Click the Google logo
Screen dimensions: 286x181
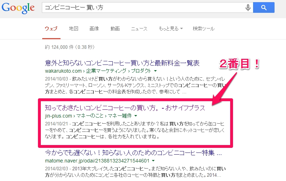(18, 8)
